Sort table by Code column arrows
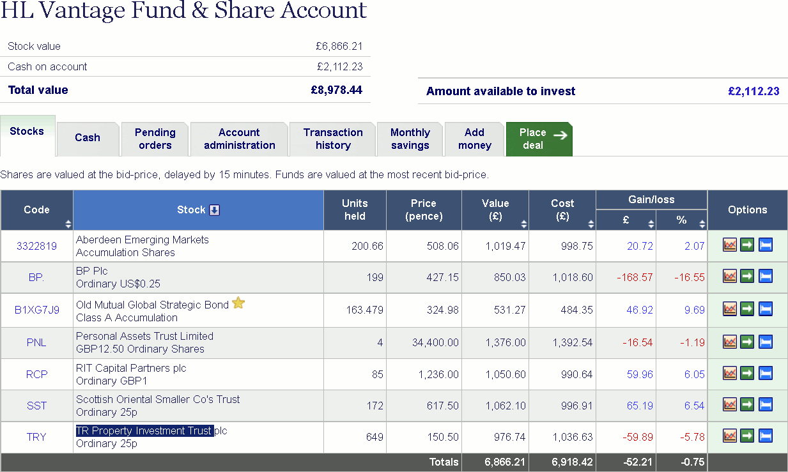 pos(68,224)
